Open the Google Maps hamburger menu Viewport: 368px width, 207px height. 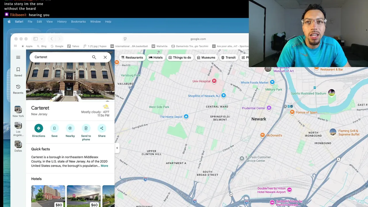pyautogui.click(x=18, y=57)
